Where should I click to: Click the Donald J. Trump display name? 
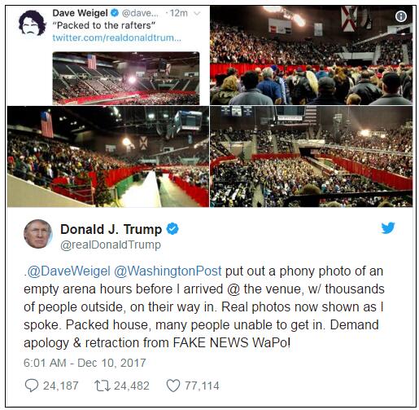[111, 229]
